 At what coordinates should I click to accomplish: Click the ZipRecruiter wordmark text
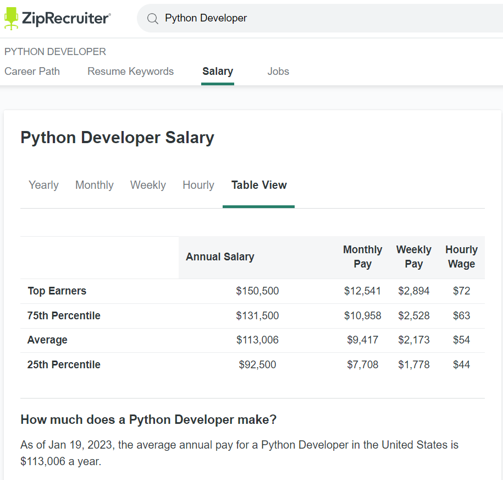[x=66, y=19]
